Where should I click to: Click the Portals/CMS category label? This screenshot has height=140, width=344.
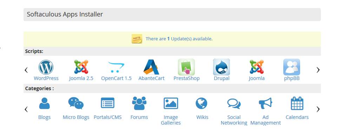pyautogui.click(x=107, y=118)
